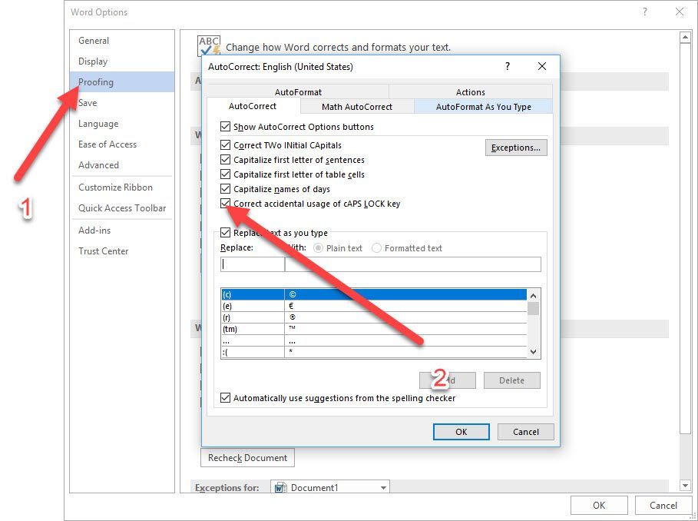The height and width of the screenshot is (521, 698).
Task: Open Help in the AutoCorrect dialog
Action: pyautogui.click(x=507, y=66)
